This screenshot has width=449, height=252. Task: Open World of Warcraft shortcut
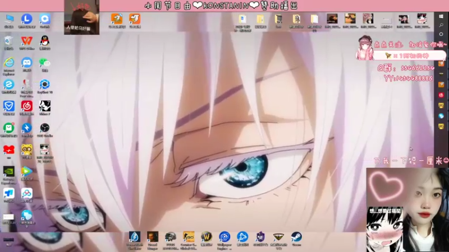tap(207, 237)
